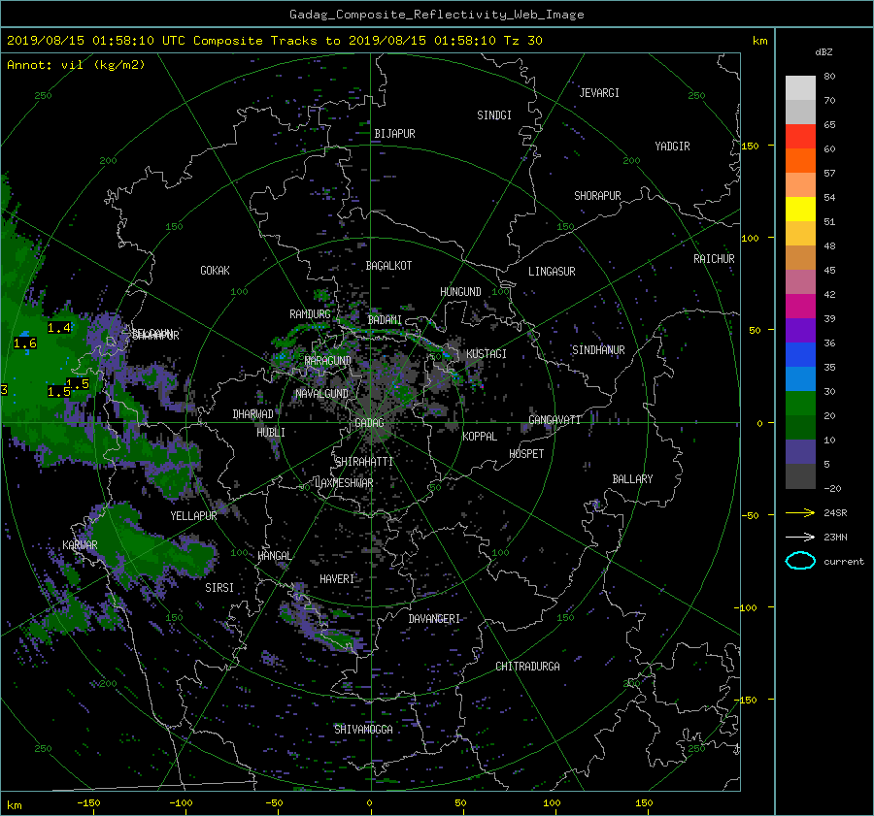Click the HAVERI city label
874x816 pixels.
pyautogui.click(x=337, y=579)
